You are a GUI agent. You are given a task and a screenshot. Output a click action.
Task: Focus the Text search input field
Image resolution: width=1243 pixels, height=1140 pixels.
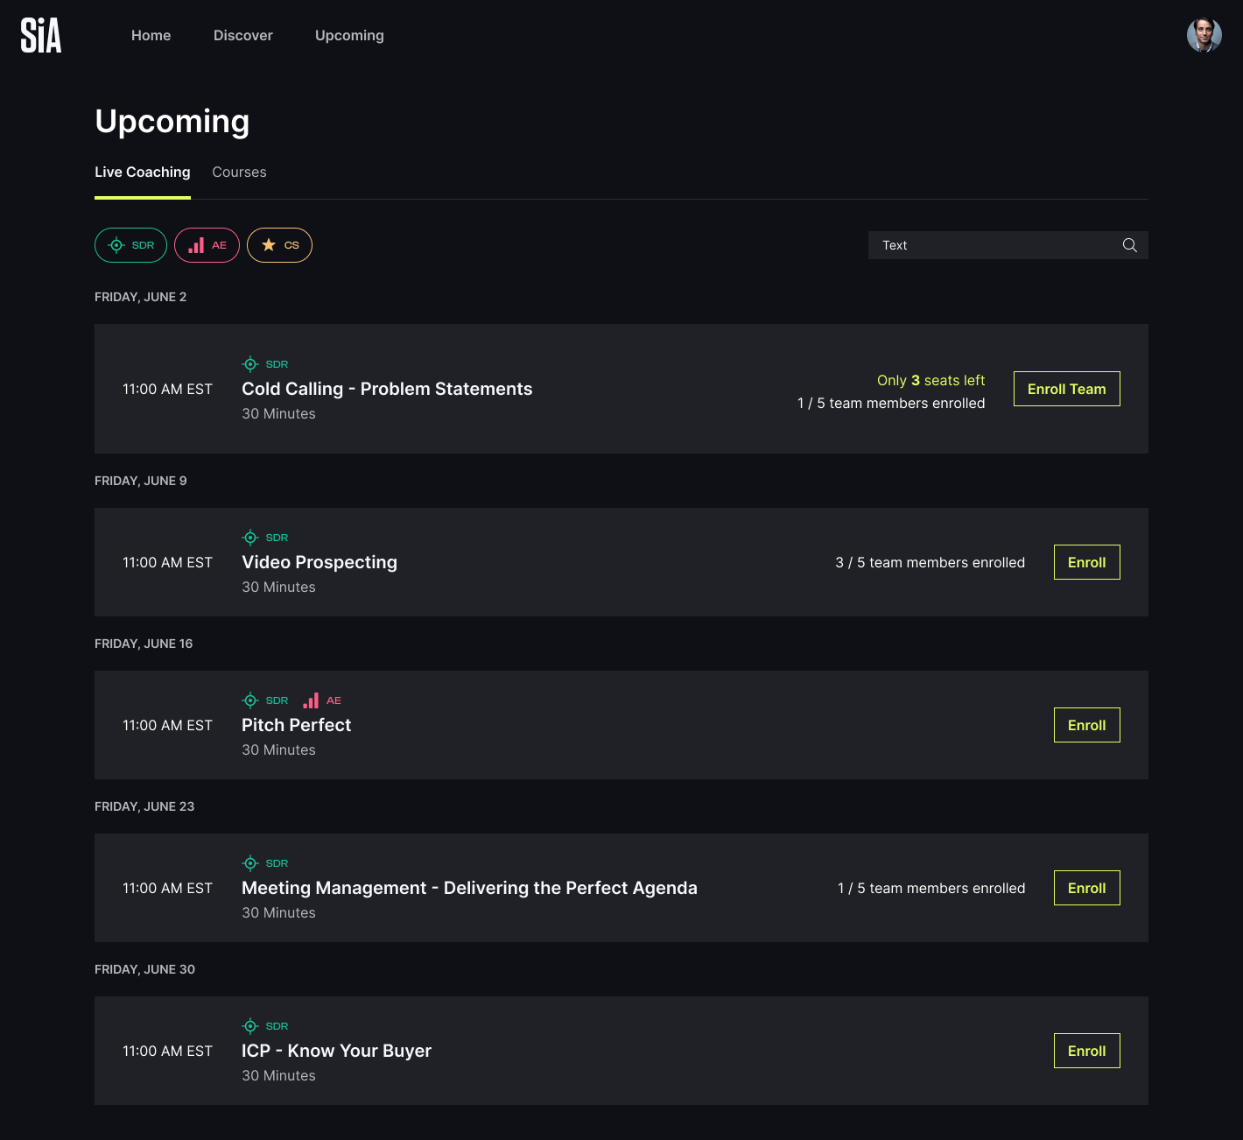pyautogui.click(x=1008, y=245)
